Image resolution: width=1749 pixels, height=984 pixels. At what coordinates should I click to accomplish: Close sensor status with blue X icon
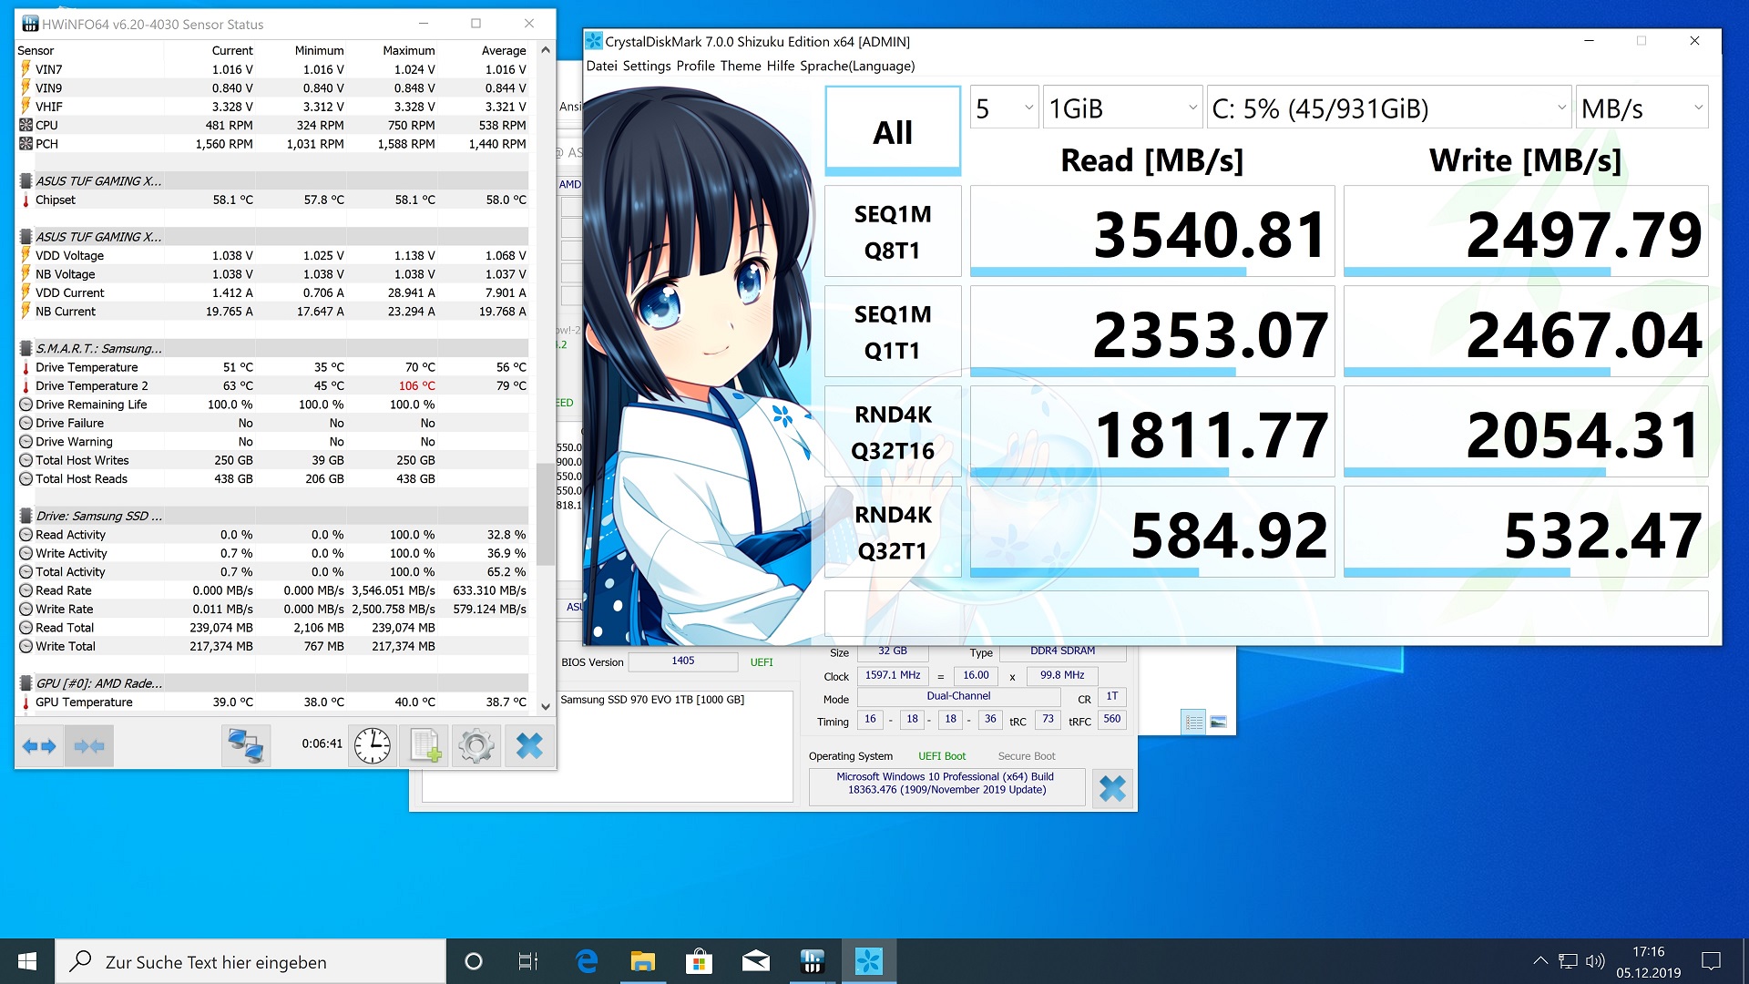click(x=528, y=746)
